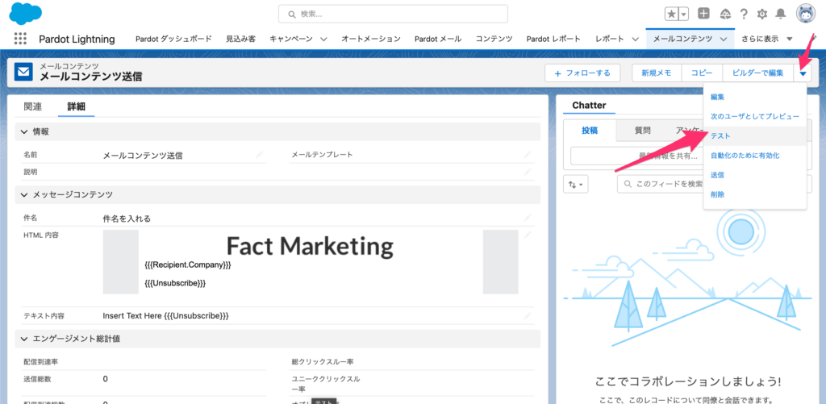Edit the HTML 内容 pencil icon

pyautogui.click(x=528, y=235)
